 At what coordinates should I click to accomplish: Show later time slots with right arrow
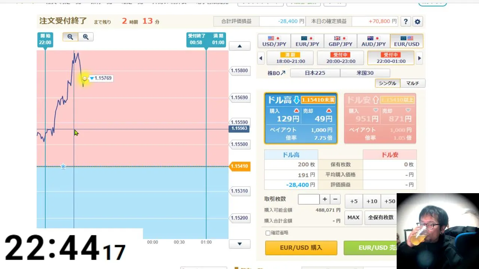[x=419, y=58]
